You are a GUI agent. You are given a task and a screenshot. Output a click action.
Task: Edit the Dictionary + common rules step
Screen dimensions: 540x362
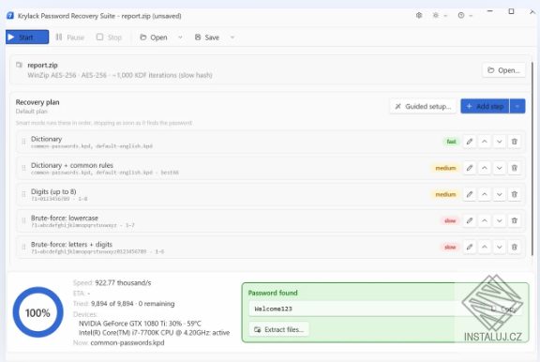pyautogui.click(x=470, y=168)
